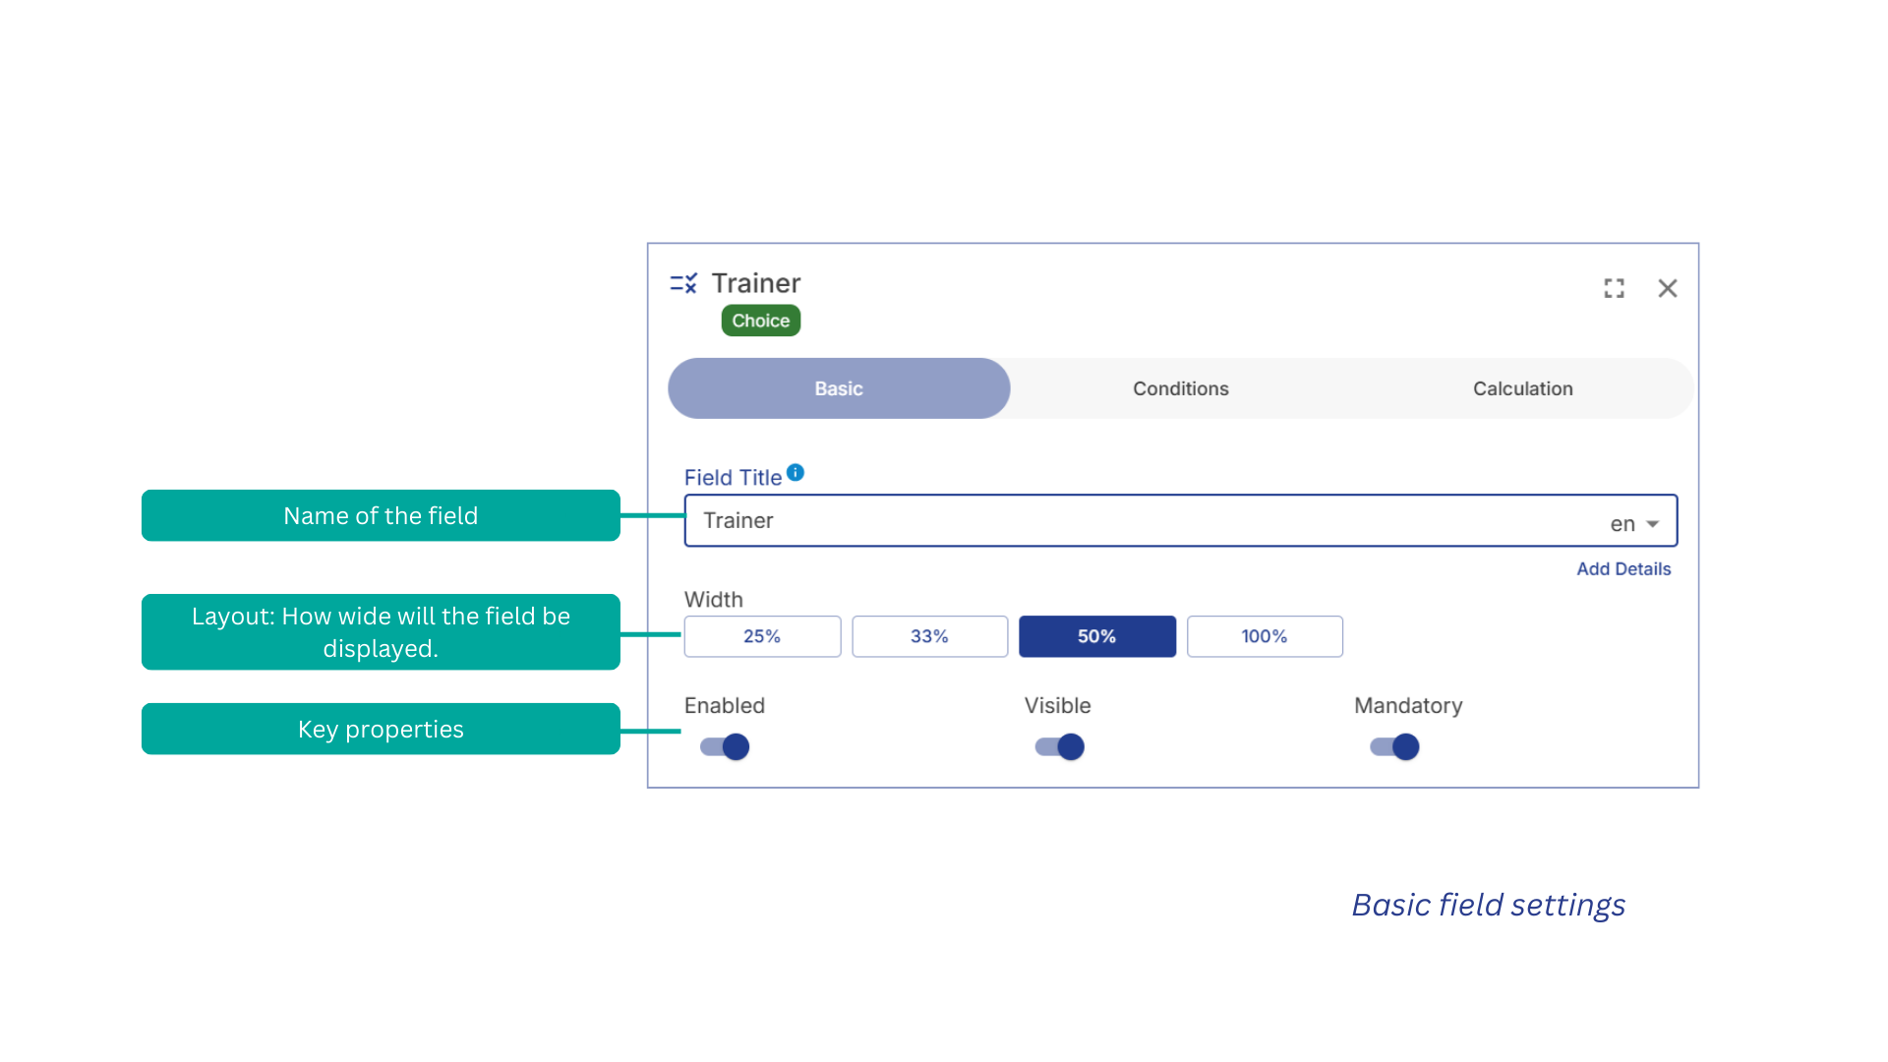Click the Add Details link
Viewport: 1888px width, 1062px height.
tap(1623, 569)
